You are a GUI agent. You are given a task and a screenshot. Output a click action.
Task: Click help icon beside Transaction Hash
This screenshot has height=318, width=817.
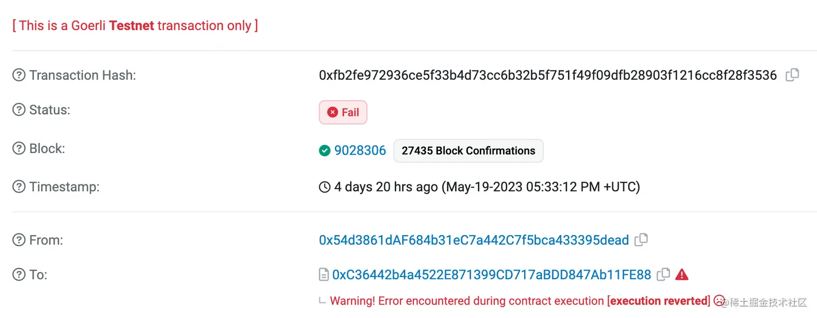[x=19, y=75]
